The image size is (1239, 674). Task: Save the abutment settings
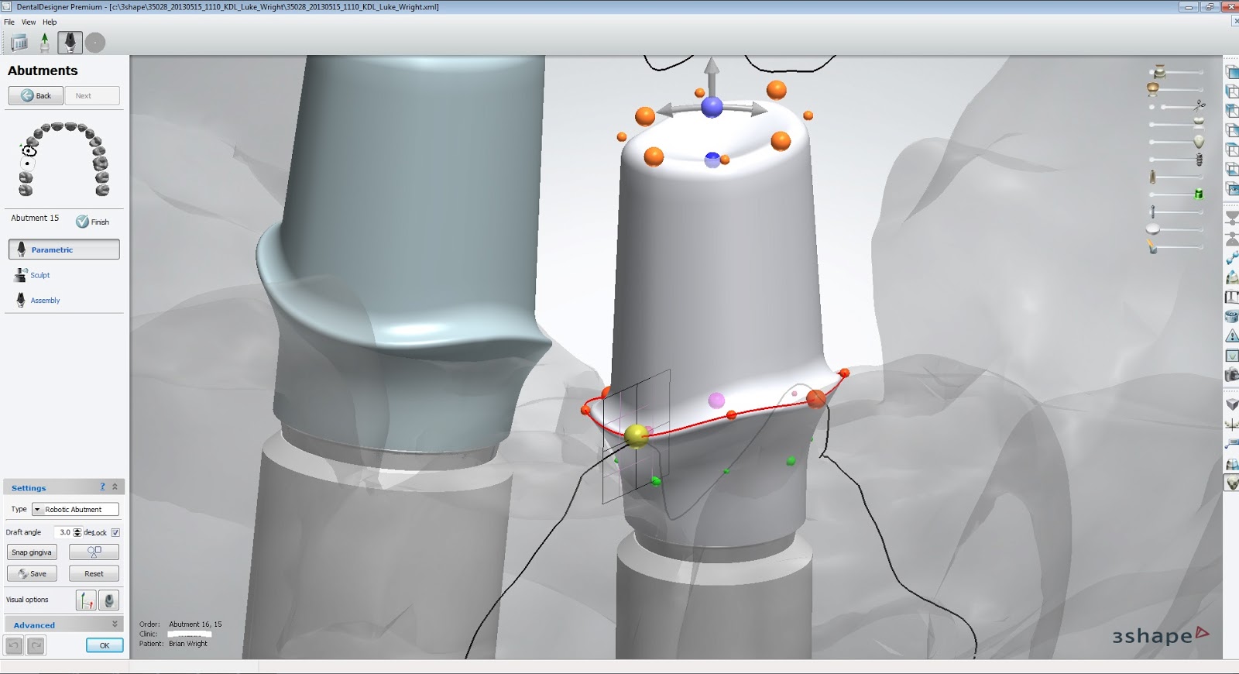pyautogui.click(x=32, y=573)
